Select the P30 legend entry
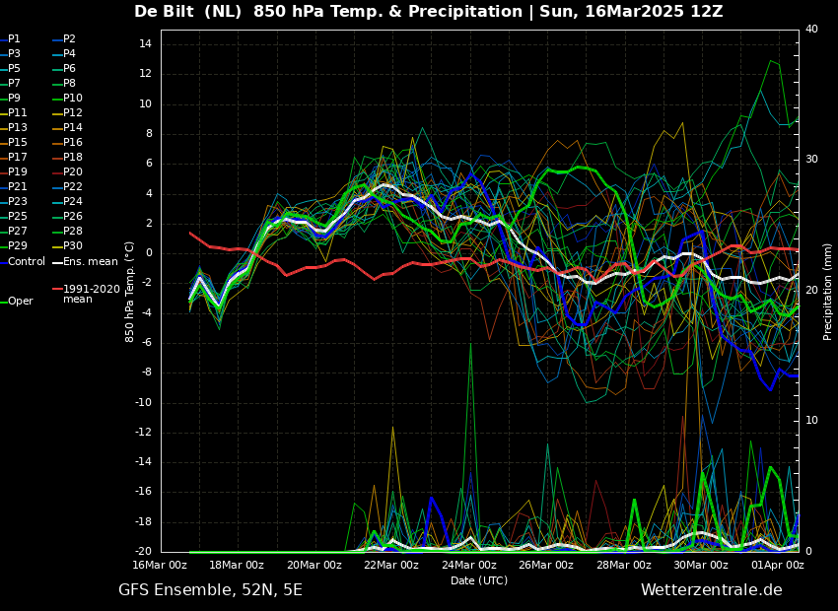The width and height of the screenshot is (838, 611). click(x=73, y=246)
